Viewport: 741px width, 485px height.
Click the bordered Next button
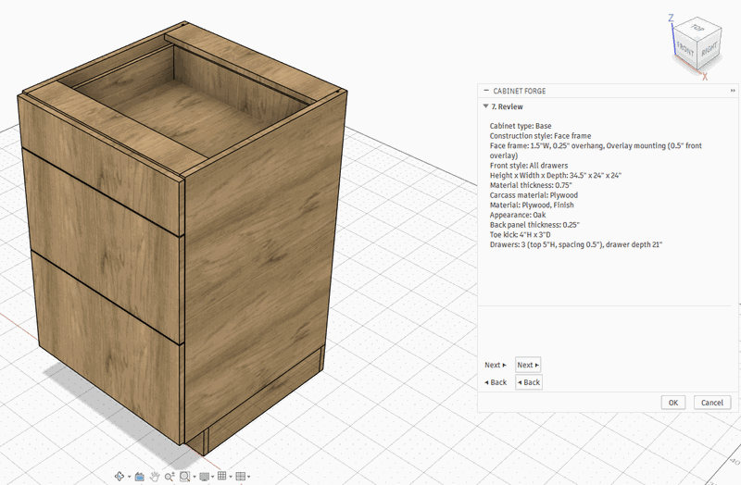(x=528, y=365)
